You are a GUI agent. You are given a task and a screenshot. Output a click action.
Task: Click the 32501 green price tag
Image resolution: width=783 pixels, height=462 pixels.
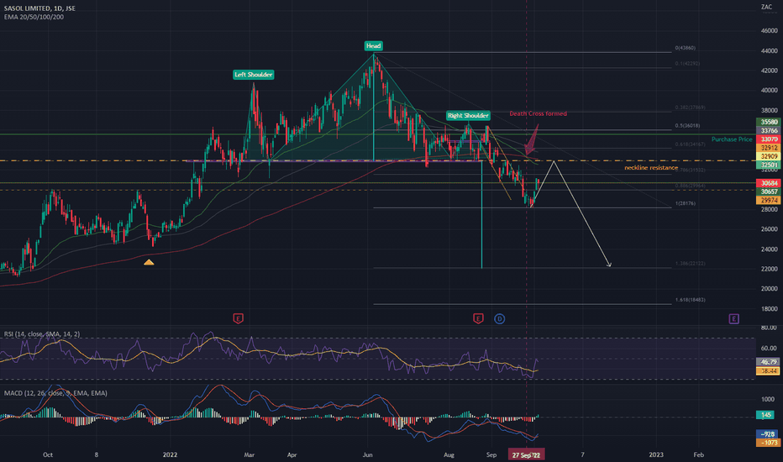coord(769,165)
